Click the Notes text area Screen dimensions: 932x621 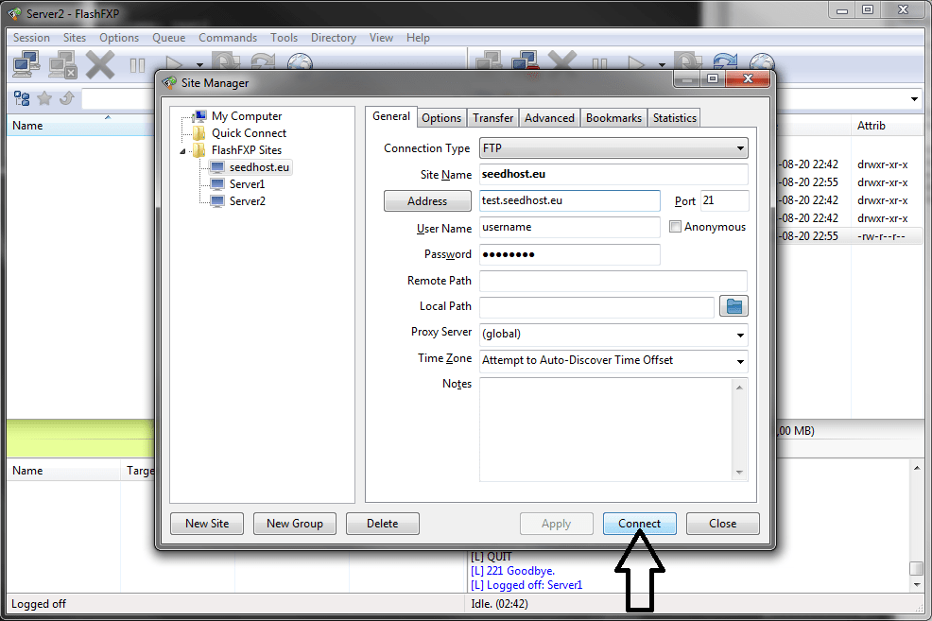[x=608, y=429]
